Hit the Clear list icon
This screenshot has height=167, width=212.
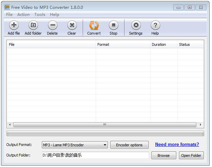pyautogui.click(x=72, y=25)
